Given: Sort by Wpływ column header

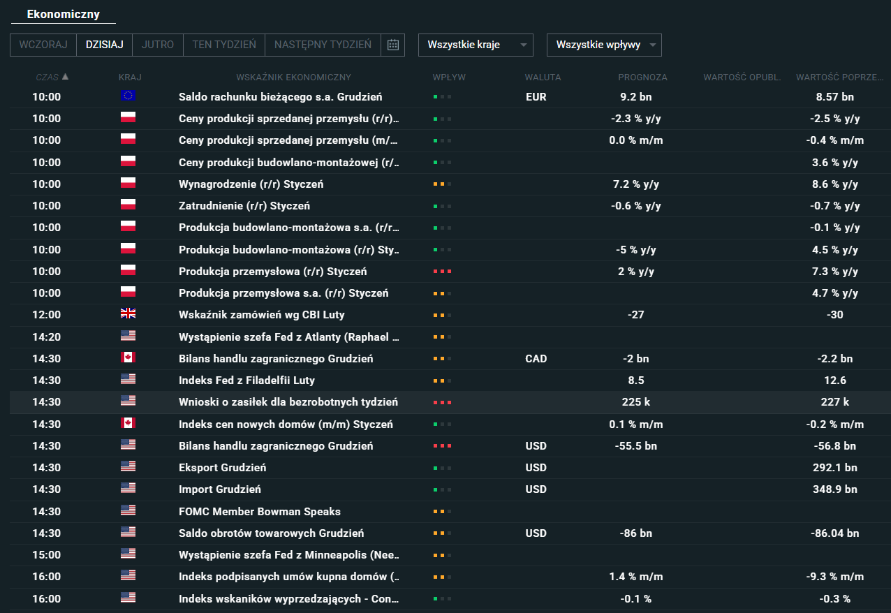Looking at the screenshot, I should pos(449,77).
